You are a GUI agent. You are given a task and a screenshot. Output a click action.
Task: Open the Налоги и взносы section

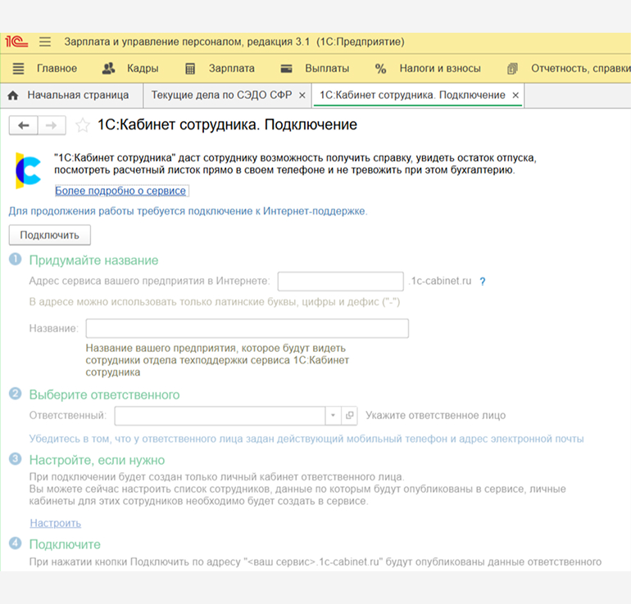[440, 68]
